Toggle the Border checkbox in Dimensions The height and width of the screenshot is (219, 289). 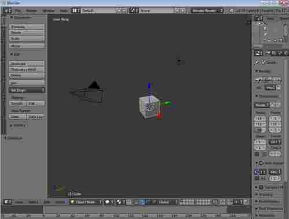click(257, 154)
